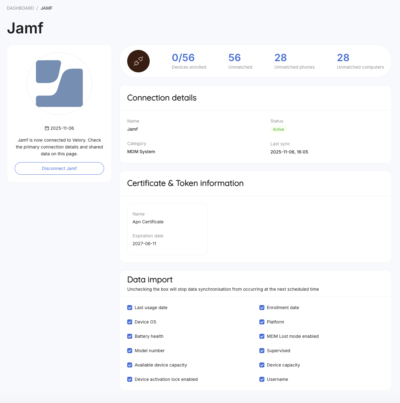The width and height of the screenshot is (400, 403).
Task: Uncheck the Supervised checkbox
Action: point(262,351)
